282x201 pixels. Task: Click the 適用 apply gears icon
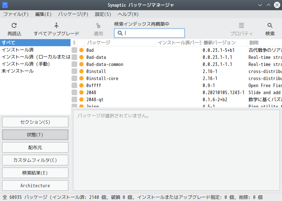pos(98,25)
